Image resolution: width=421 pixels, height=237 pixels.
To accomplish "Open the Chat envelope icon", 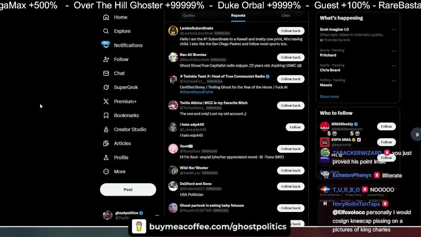I will [106, 73].
